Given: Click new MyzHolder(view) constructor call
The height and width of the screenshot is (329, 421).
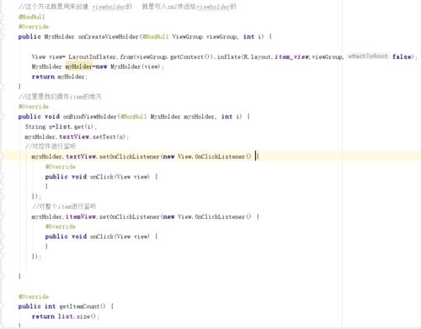Looking at the screenshot, I should (128, 66).
